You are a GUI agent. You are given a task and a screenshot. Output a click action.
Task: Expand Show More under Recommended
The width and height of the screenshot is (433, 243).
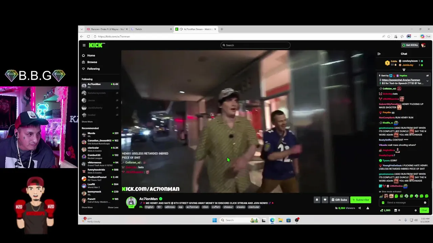click(87, 208)
